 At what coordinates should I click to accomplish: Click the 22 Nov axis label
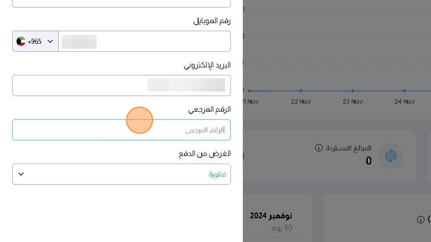(301, 101)
